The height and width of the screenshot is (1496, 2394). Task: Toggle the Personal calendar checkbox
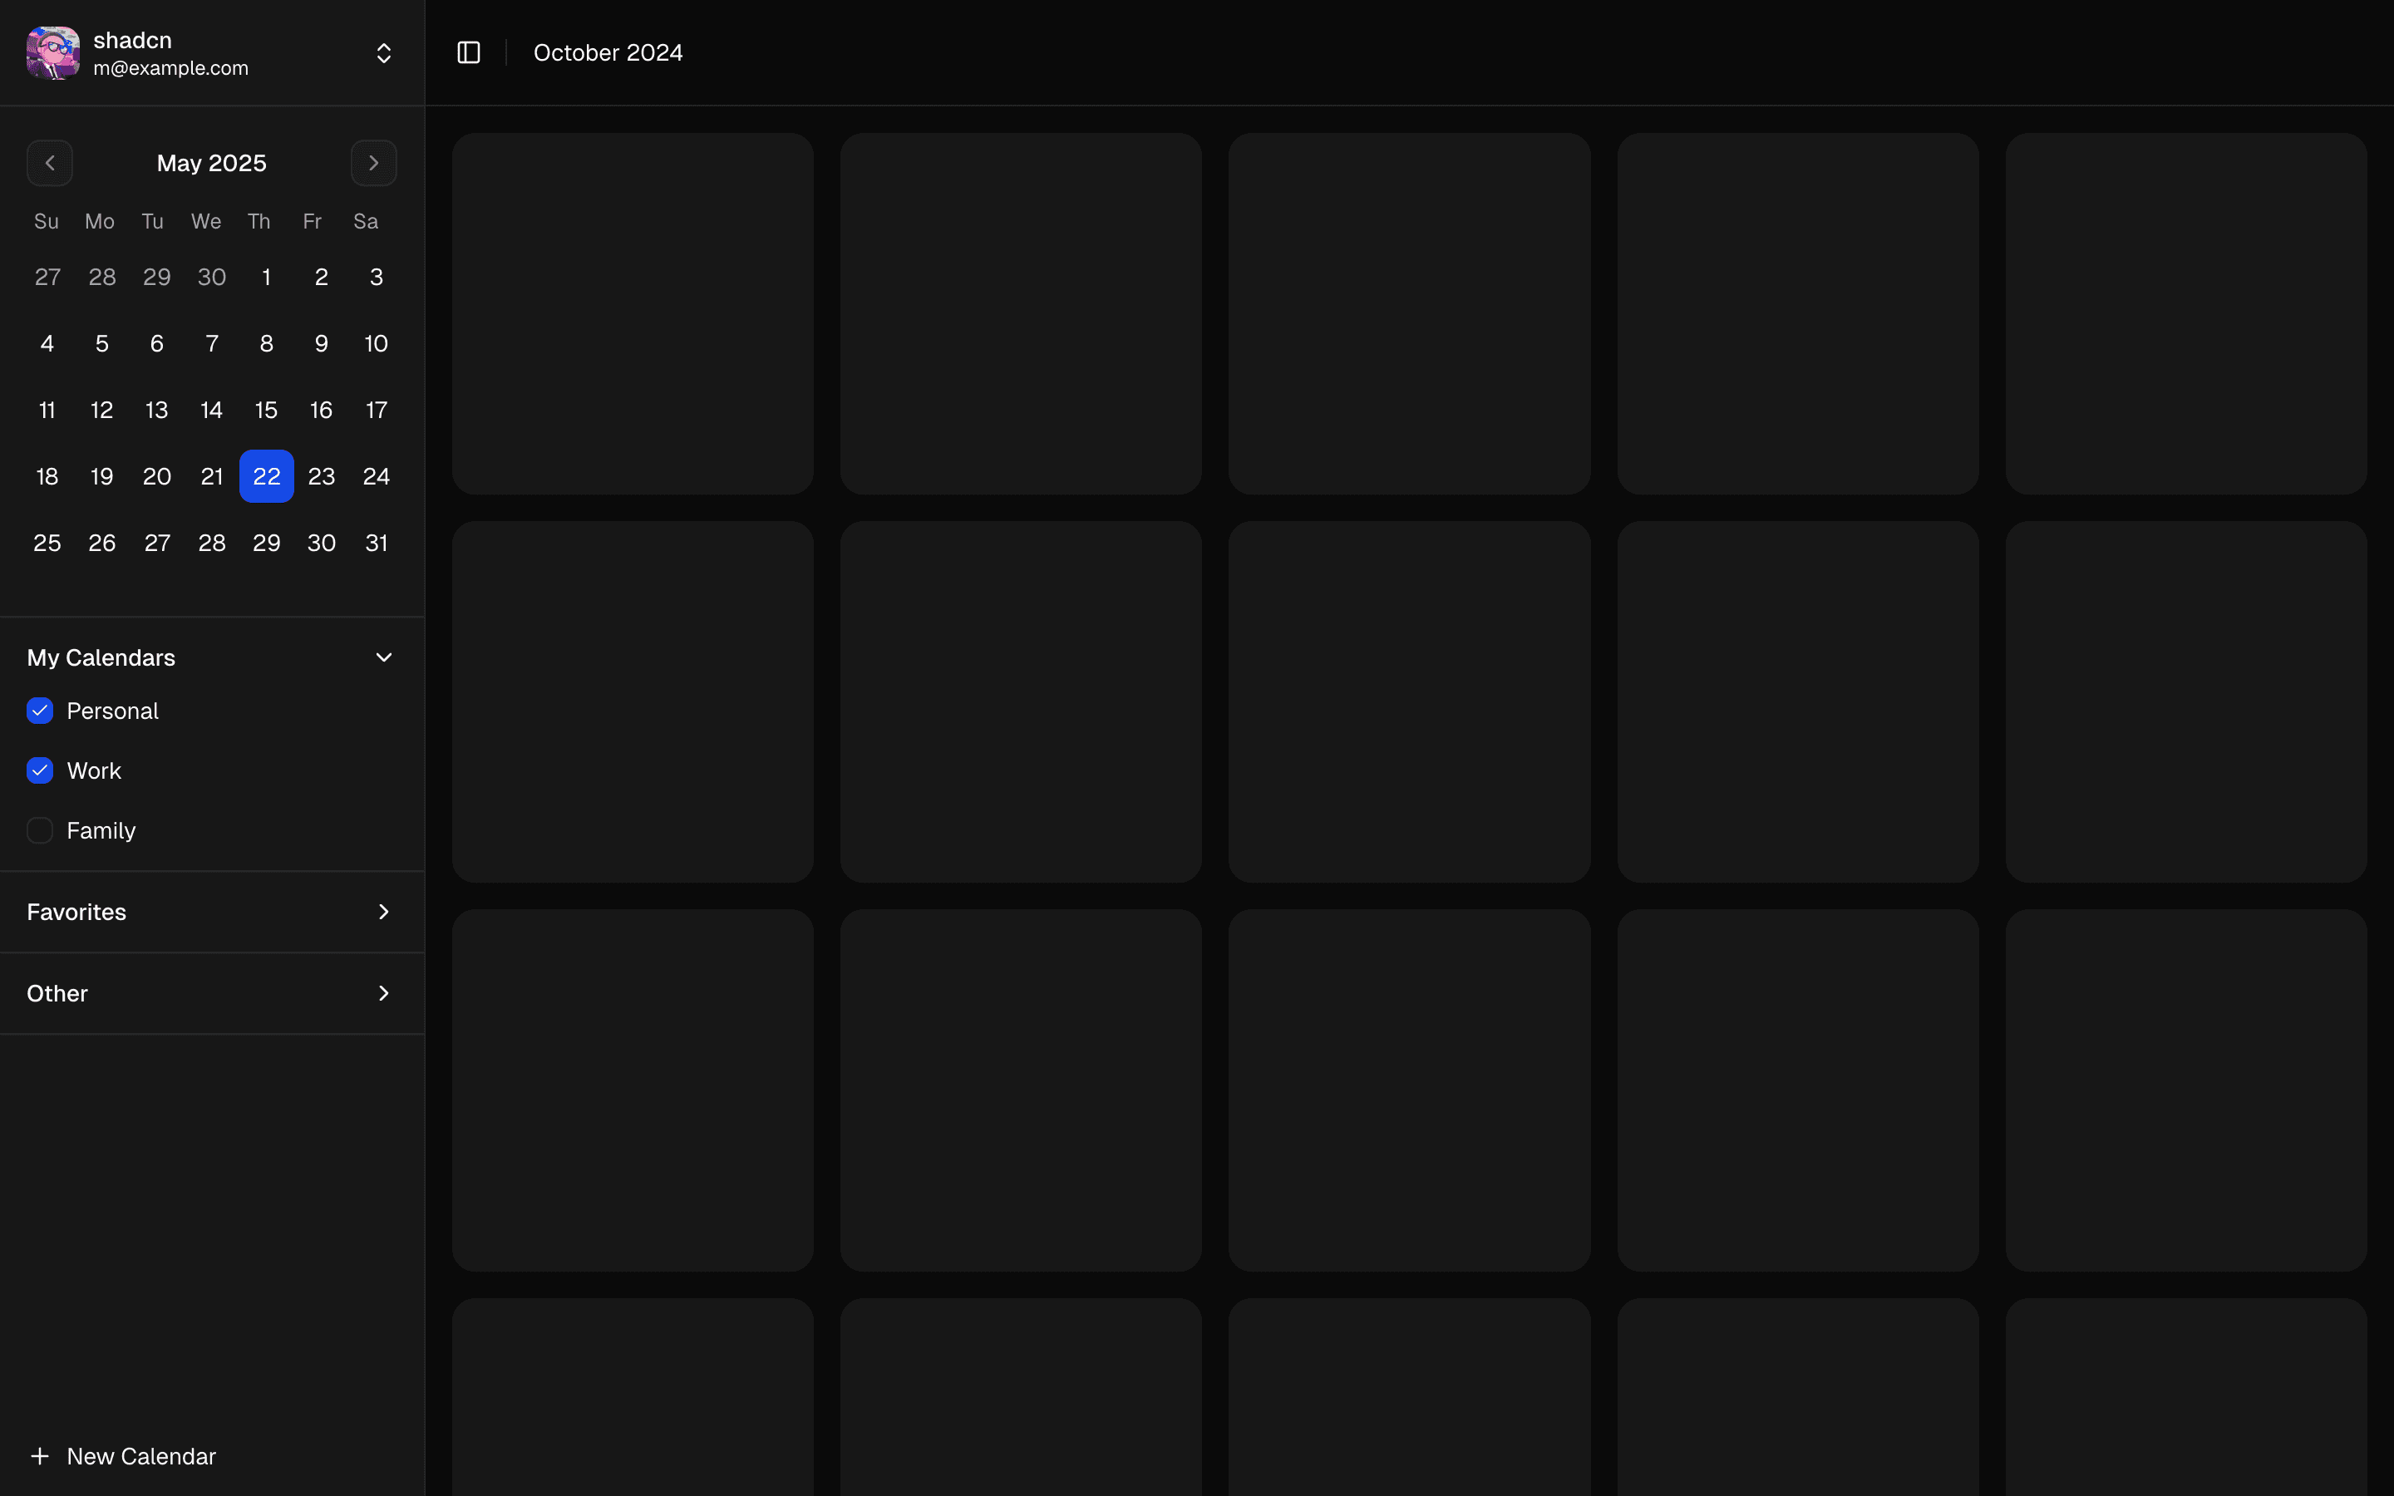tap(40, 711)
